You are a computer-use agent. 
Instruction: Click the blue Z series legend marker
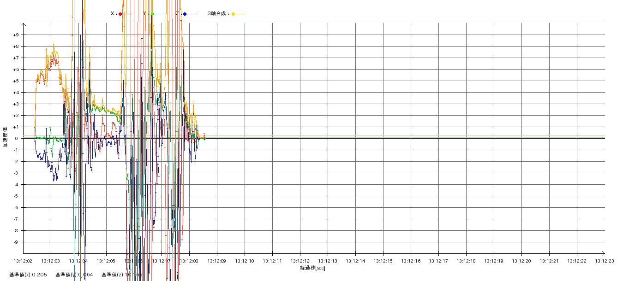(x=185, y=14)
